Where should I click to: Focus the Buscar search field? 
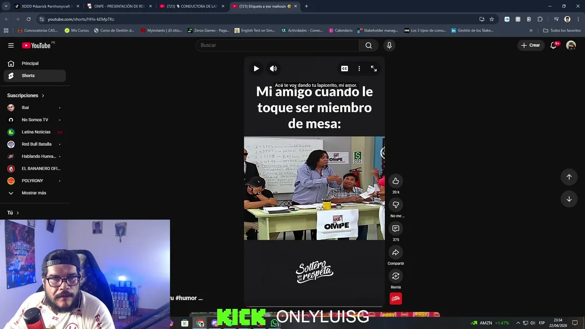click(277, 45)
